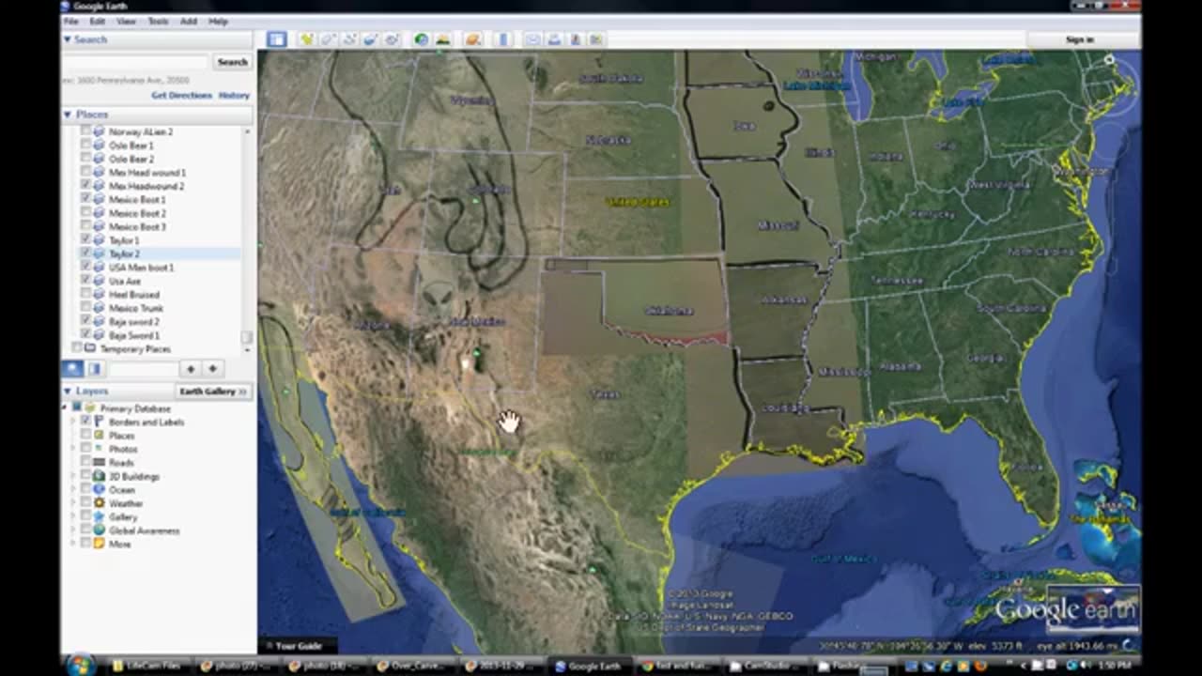
Task: Collapse the Primary Database tree node
Action: point(65,408)
